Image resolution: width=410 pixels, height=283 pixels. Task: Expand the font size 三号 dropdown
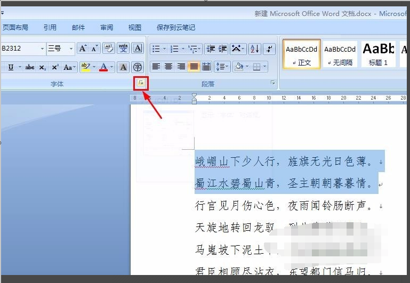click(x=71, y=48)
